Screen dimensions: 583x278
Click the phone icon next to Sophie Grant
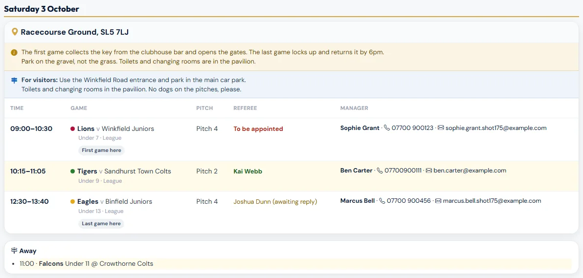(x=387, y=128)
